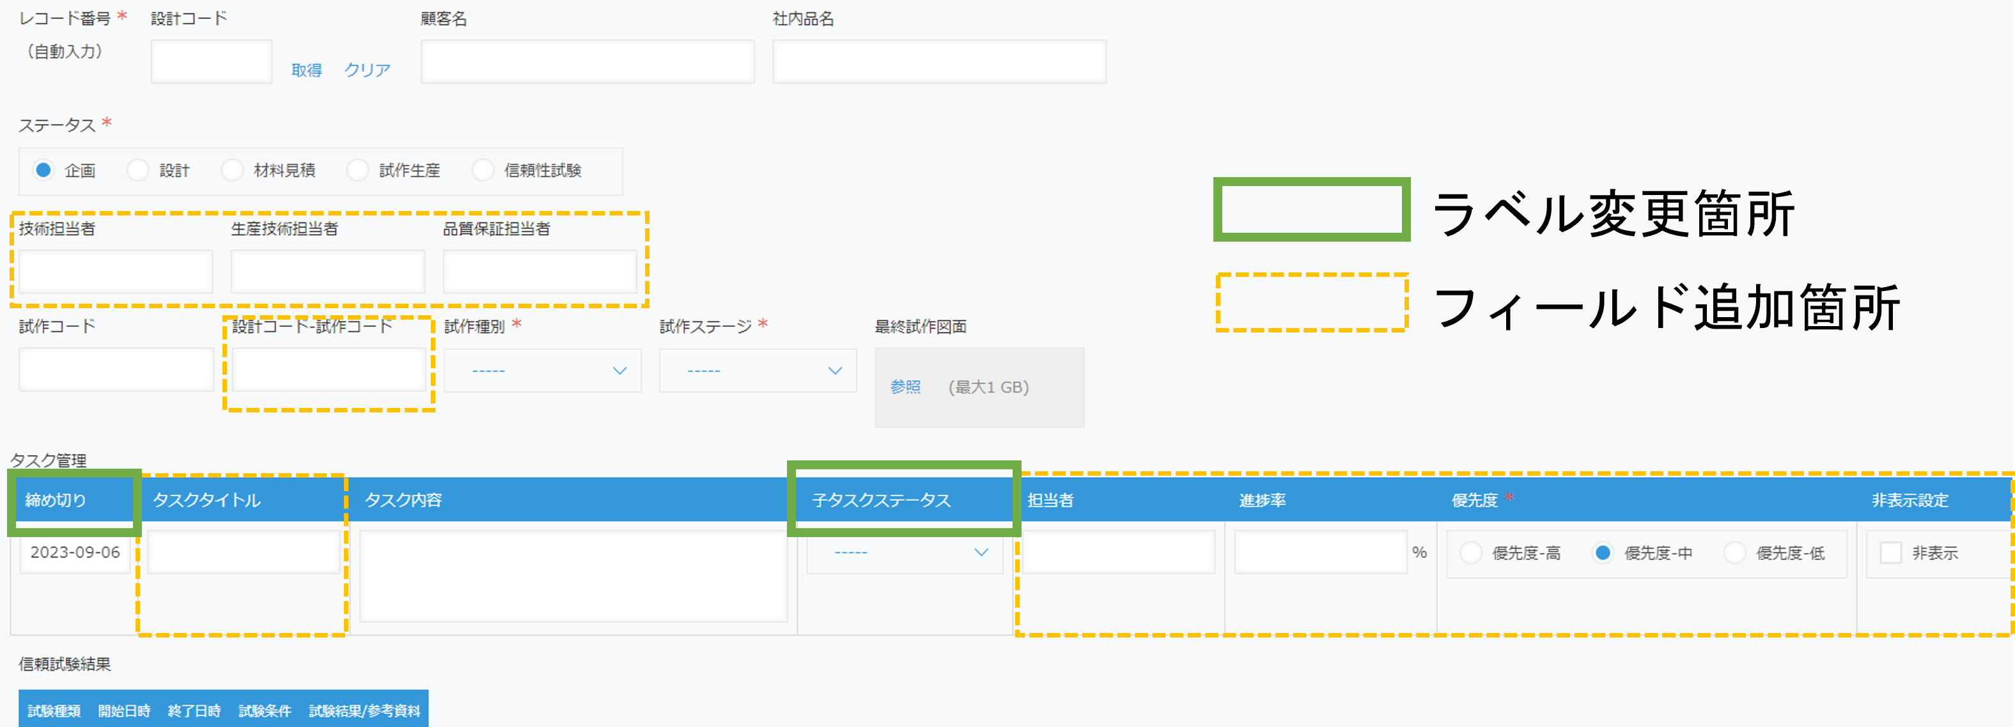Focus the 試作コード input field
Image resolution: width=2015 pixels, height=727 pixels.
(x=116, y=370)
